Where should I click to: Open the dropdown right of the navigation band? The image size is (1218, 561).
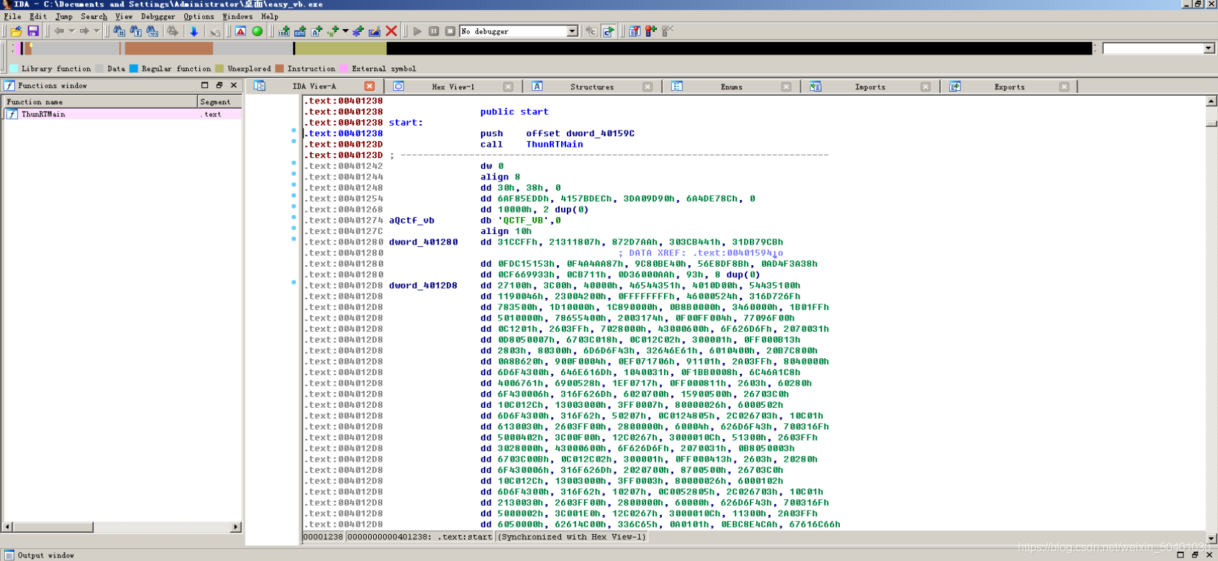coord(1209,48)
